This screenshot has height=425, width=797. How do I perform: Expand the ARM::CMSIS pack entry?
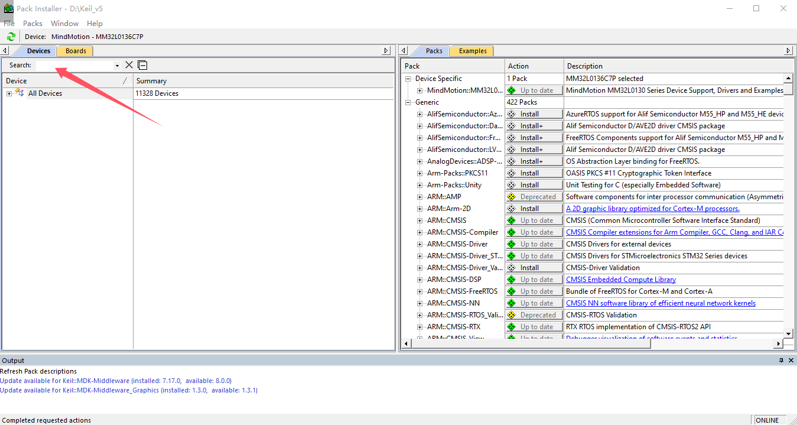pos(419,220)
